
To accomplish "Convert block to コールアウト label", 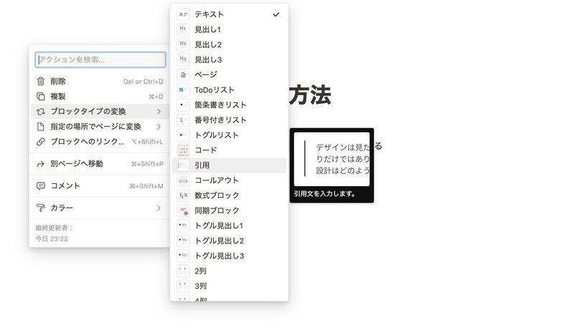I will (x=217, y=180).
